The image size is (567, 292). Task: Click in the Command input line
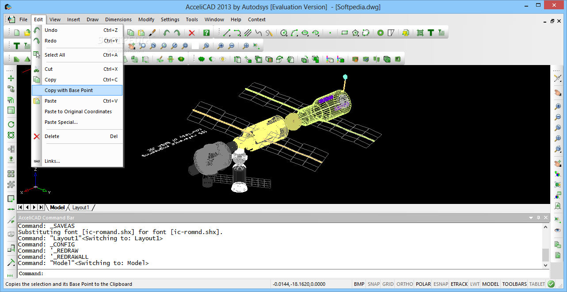pyautogui.click(x=283, y=274)
